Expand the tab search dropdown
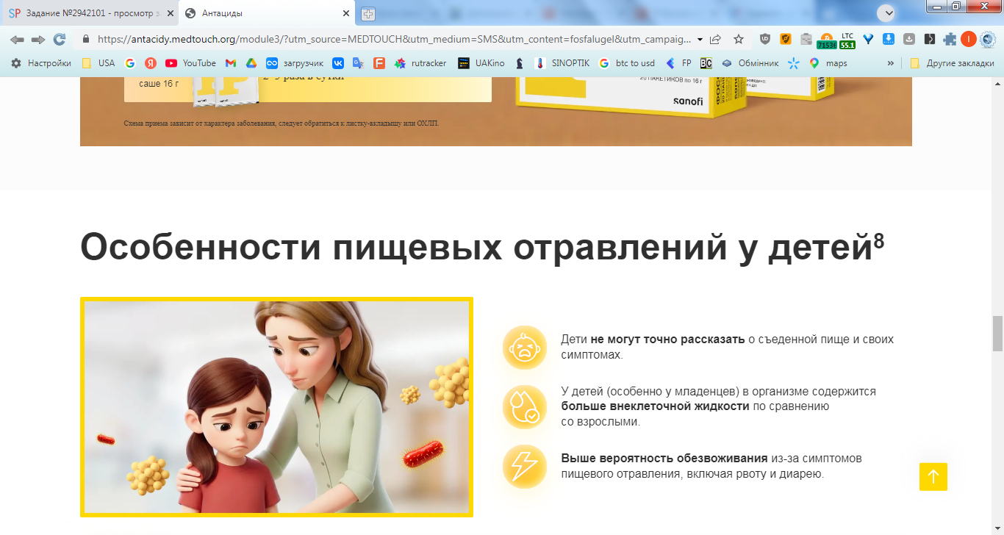The height and width of the screenshot is (535, 1004). [x=888, y=13]
